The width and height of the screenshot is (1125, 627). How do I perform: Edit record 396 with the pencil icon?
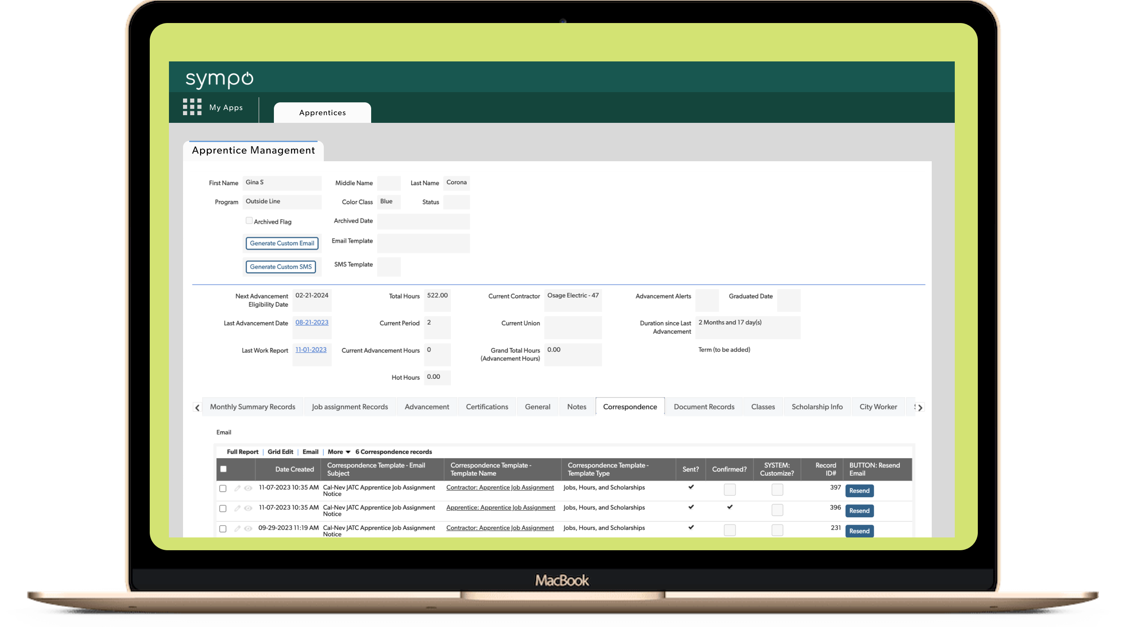pos(237,508)
